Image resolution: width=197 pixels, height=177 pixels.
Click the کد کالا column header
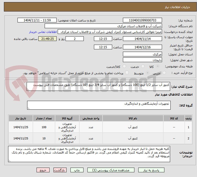(174, 118)
